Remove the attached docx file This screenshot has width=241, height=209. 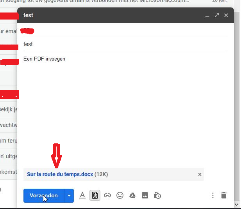tap(200, 174)
